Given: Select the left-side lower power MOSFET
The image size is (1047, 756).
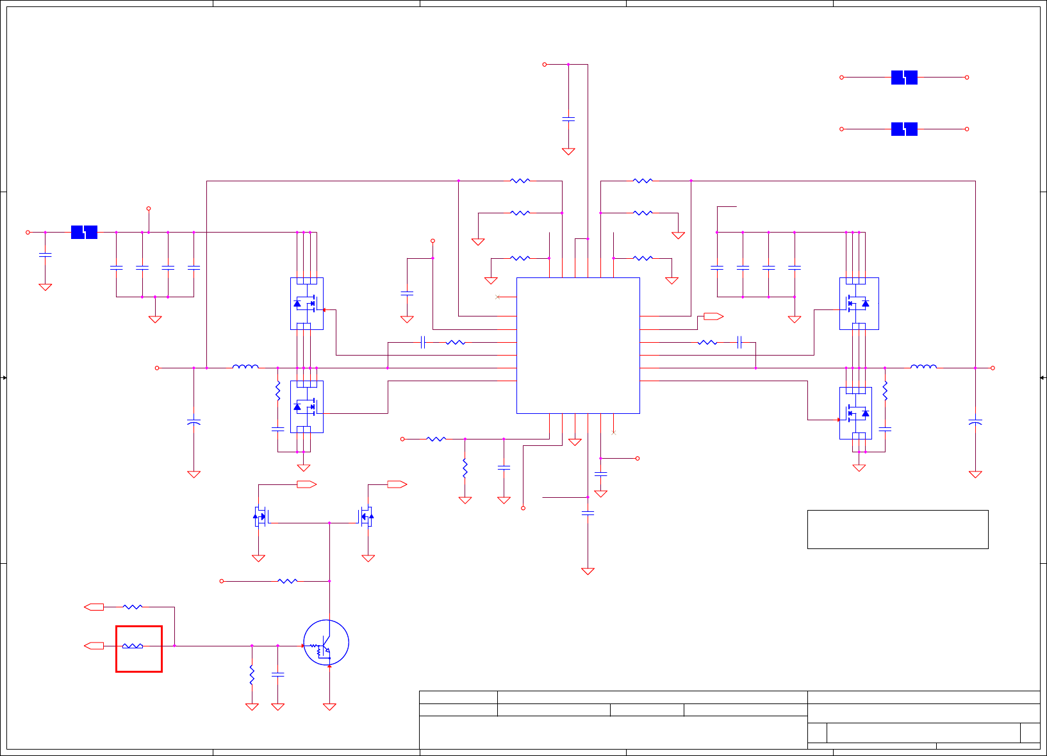Looking at the screenshot, I should [307, 407].
